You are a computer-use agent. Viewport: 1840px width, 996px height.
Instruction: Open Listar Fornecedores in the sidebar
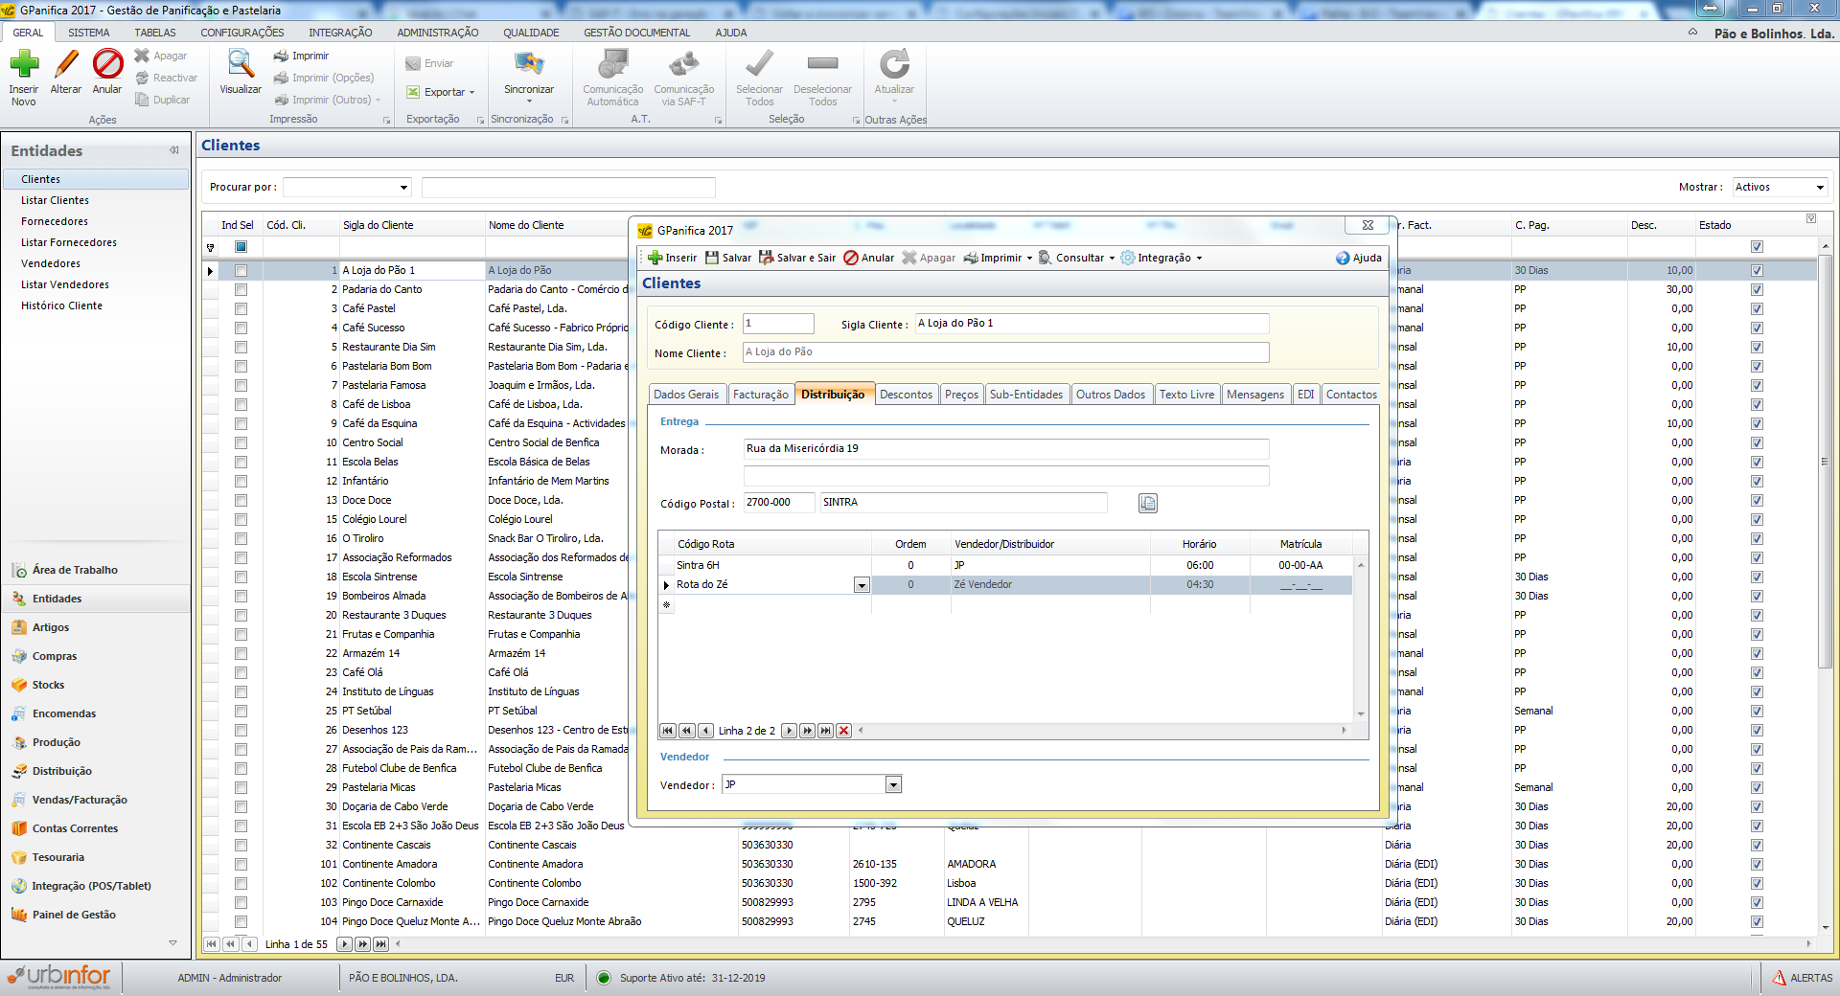tap(69, 242)
